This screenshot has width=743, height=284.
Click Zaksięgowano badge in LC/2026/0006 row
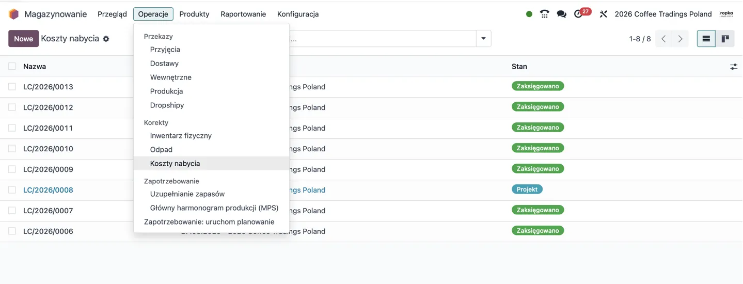pos(538,231)
